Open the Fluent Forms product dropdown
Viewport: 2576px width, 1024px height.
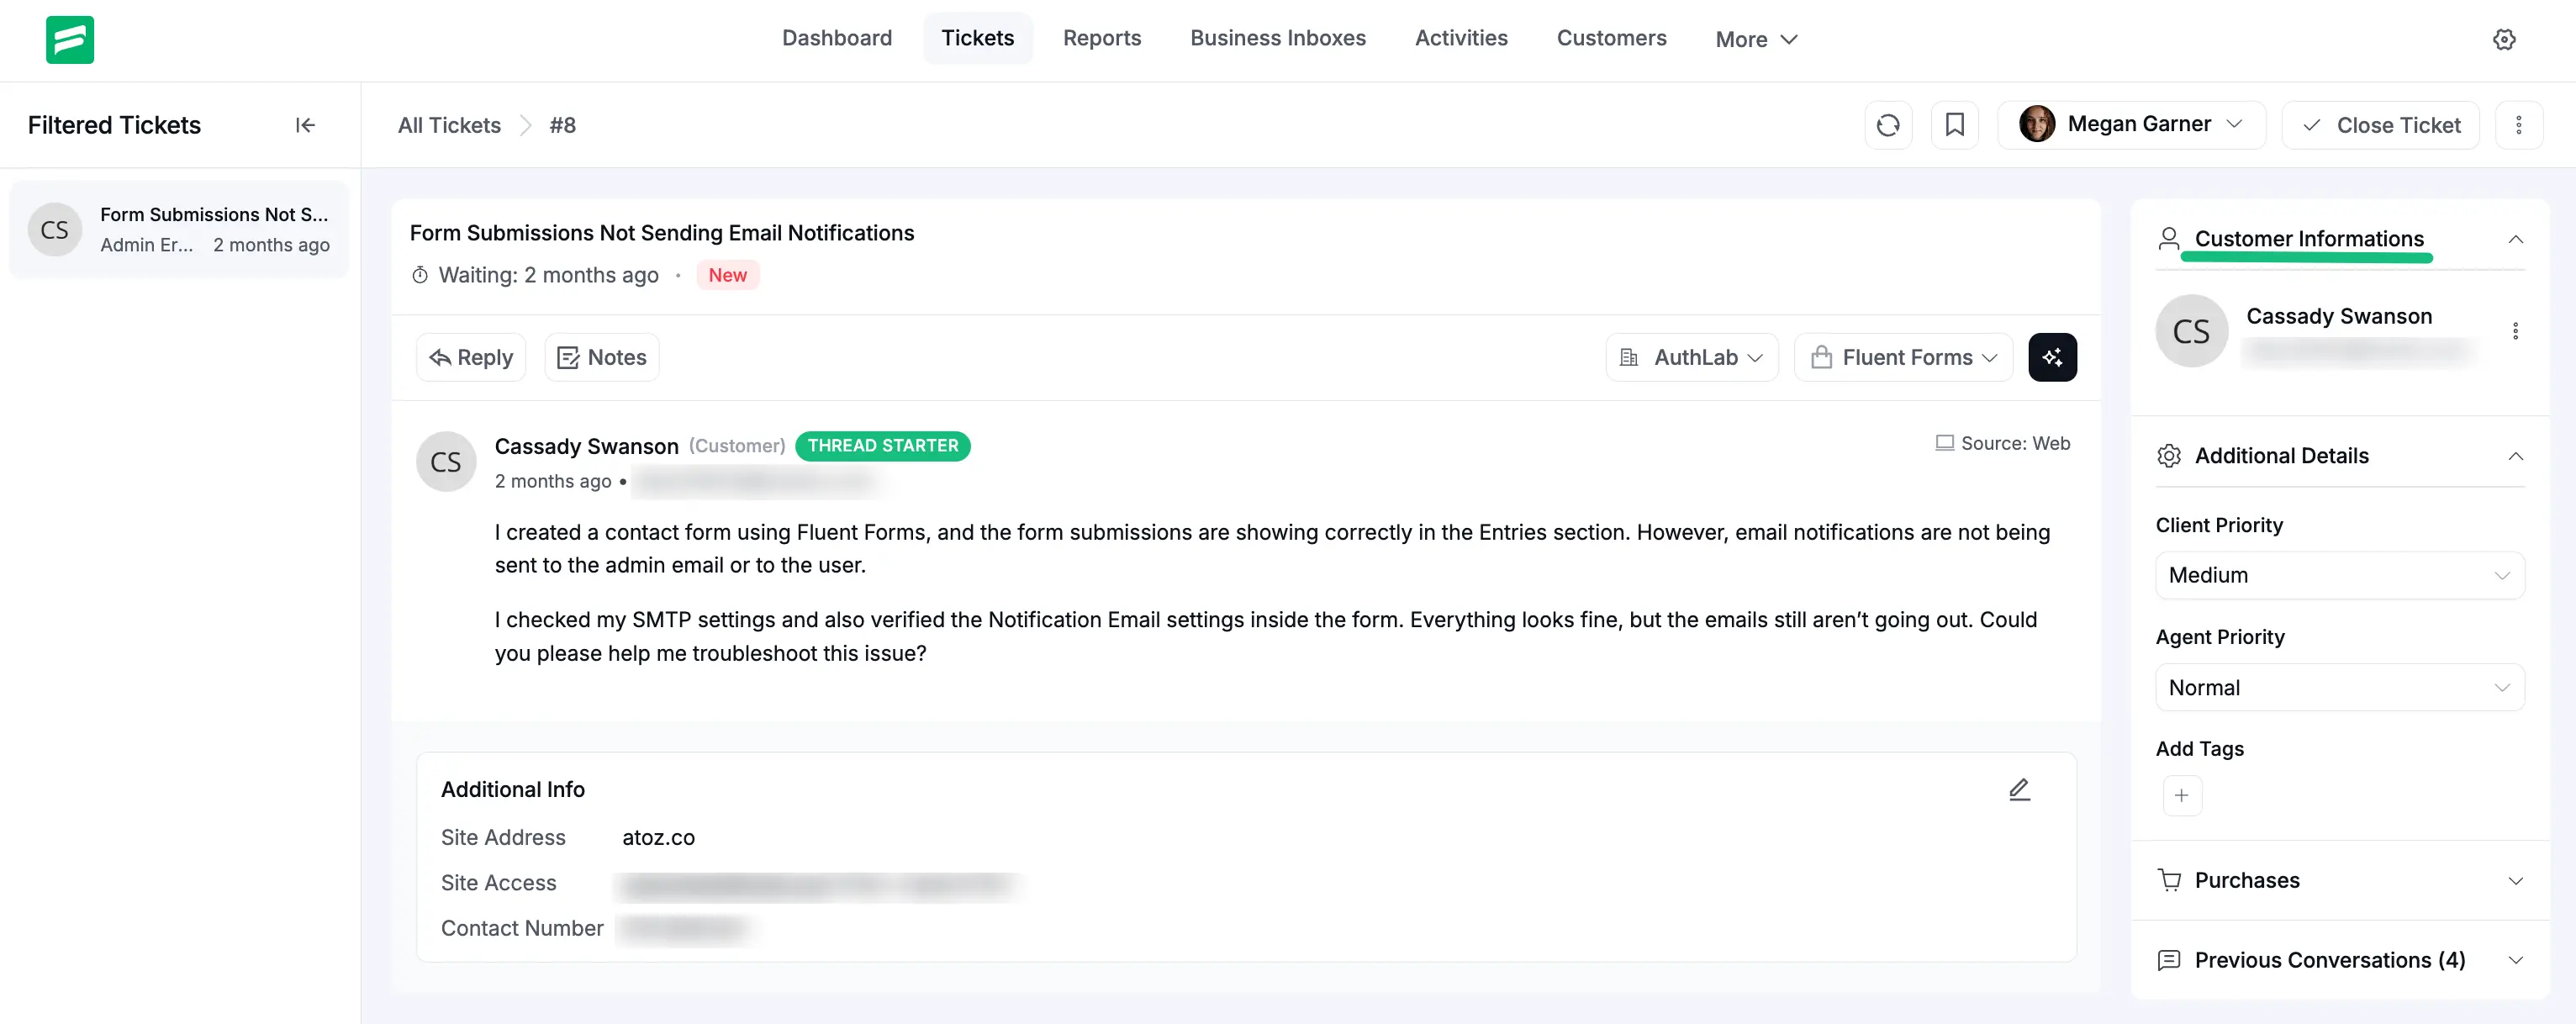coord(1903,357)
